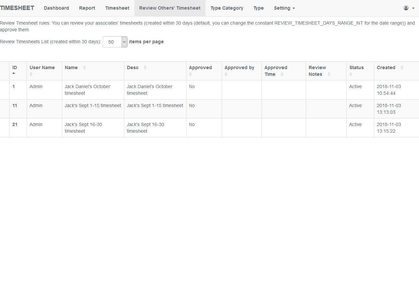Click the TIMESHEET brand link
The width and height of the screenshot is (419, 283).
point(17,8)
